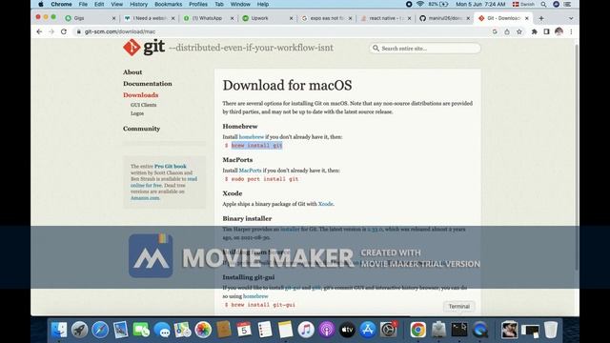Reload the git-scm page
The image size is (610, 343).
click(64, 31)
